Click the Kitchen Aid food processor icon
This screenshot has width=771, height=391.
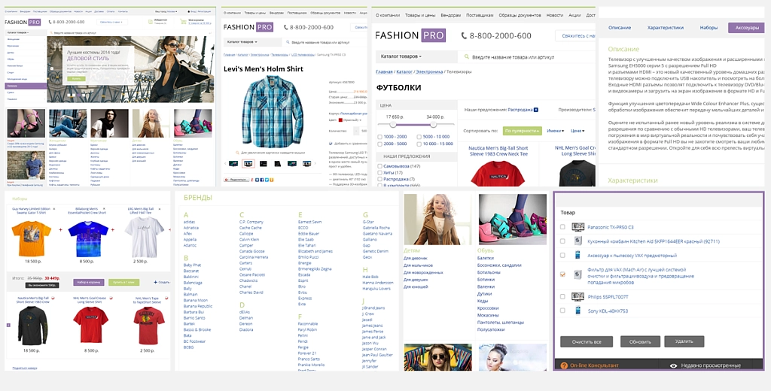pos(577,241)
